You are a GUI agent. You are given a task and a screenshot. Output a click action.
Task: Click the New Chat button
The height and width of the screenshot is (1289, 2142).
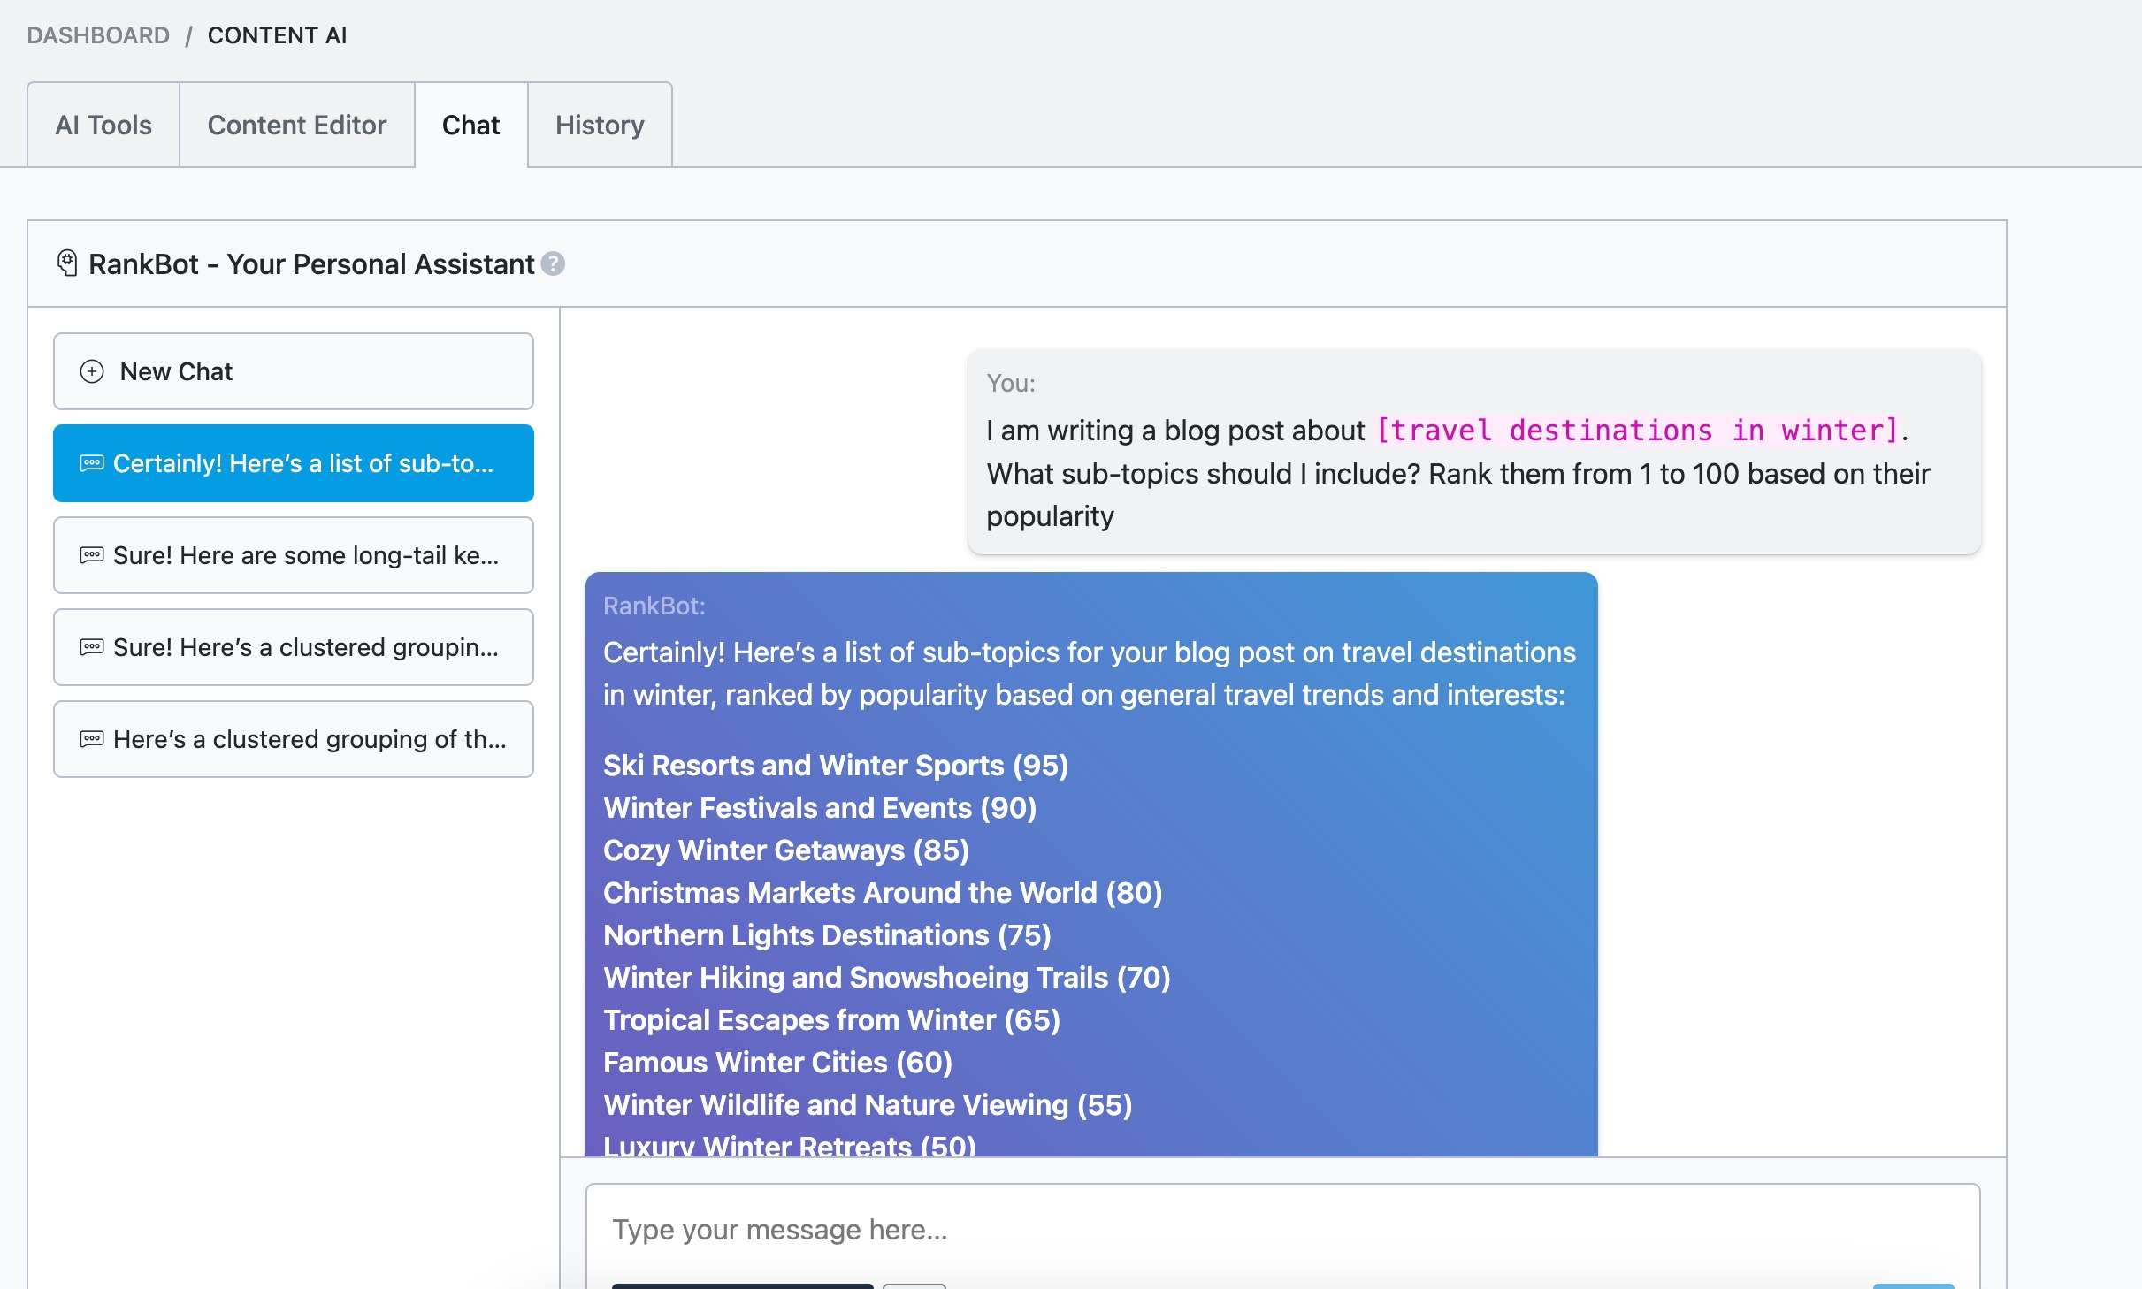click(x=294, y=370)
